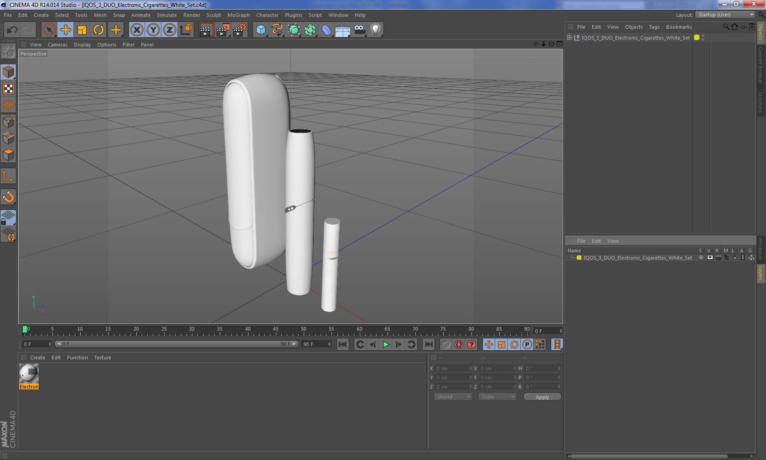766x460 pixels.
Task: Click the end frame field 90 F
Action: point(316,344)
